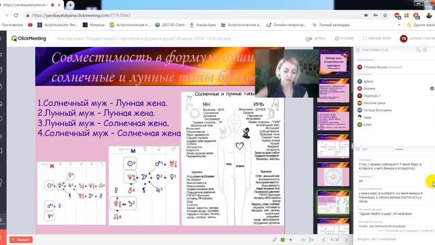The image size is (435, 245).
Task: Open the green drawing color swatch
Action: 283,240
